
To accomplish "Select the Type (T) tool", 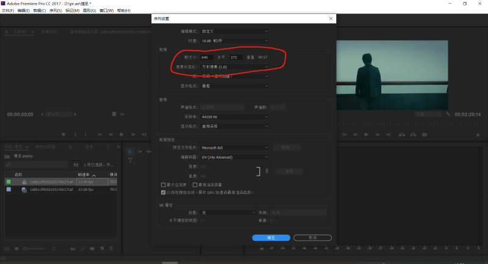I will pyautogui.click(x=129, y=160).
